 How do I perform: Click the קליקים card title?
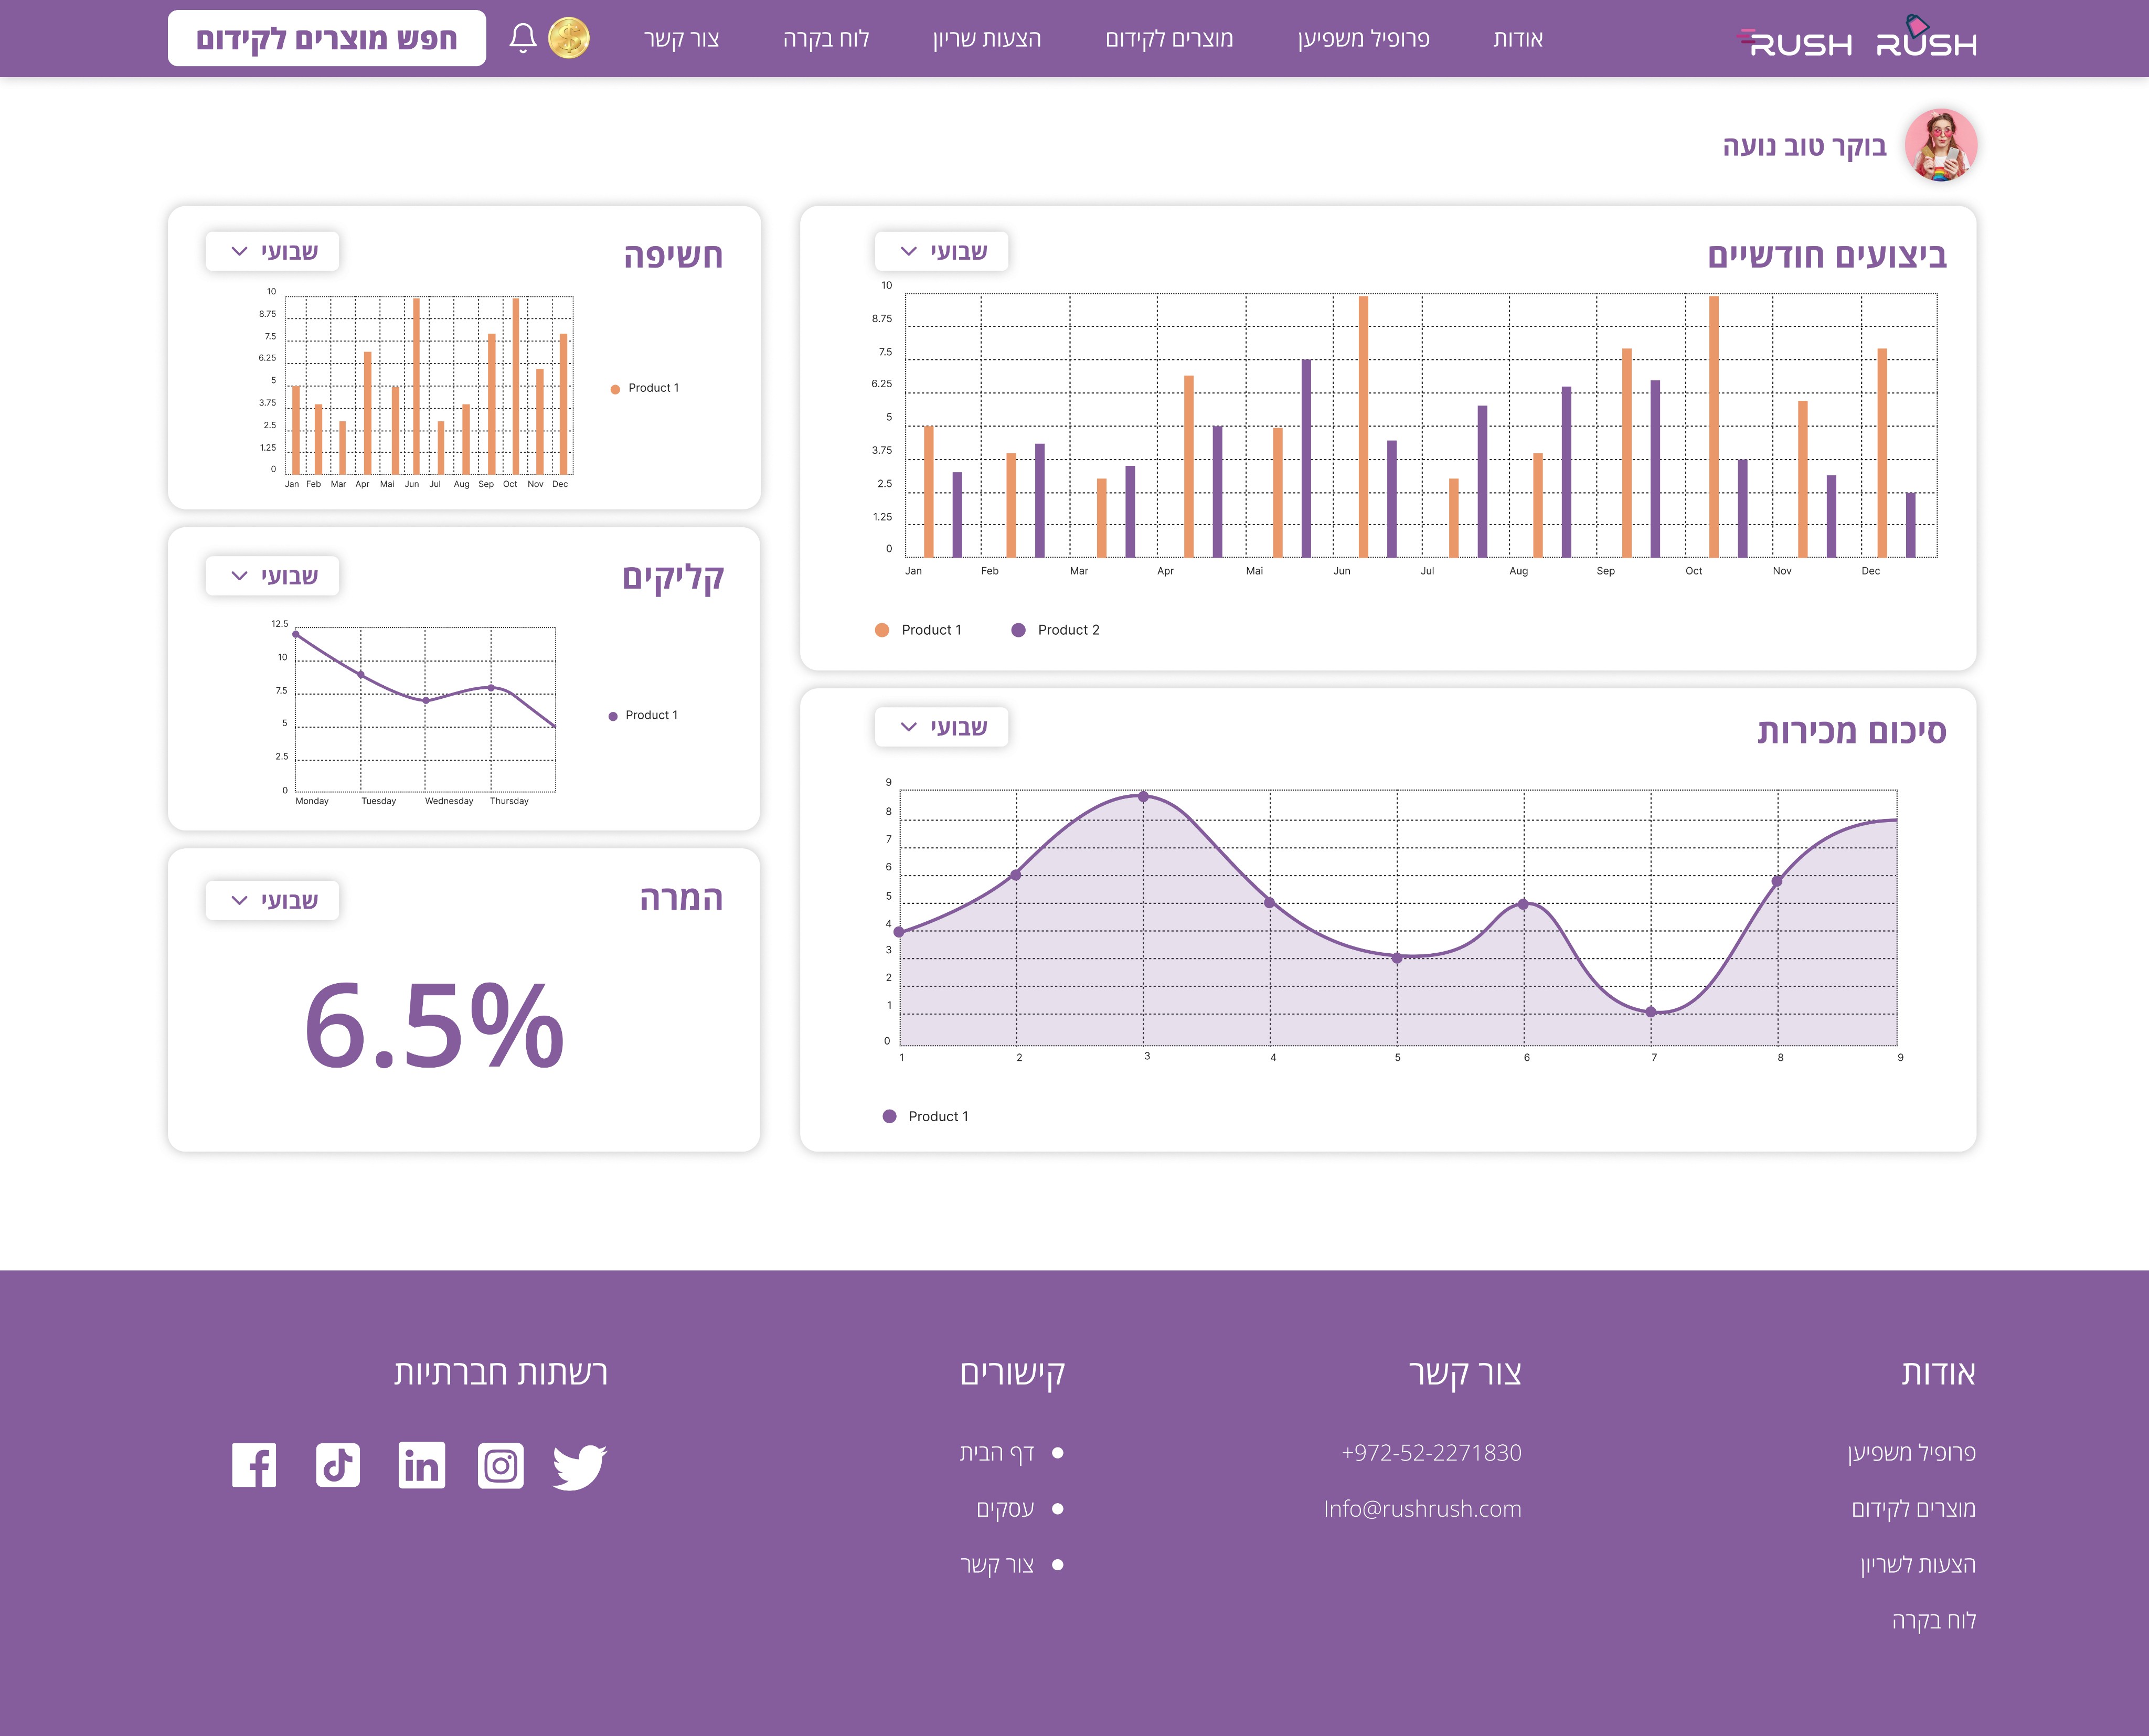(673, 578)
